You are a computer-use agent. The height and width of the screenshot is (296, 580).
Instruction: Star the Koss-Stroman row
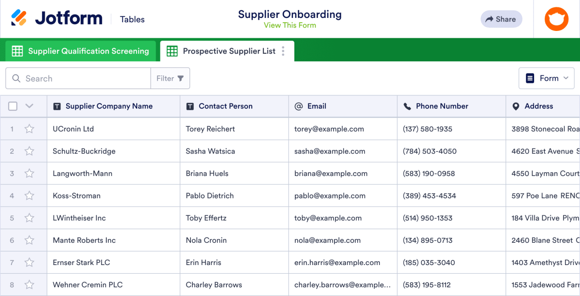(29, 196)
